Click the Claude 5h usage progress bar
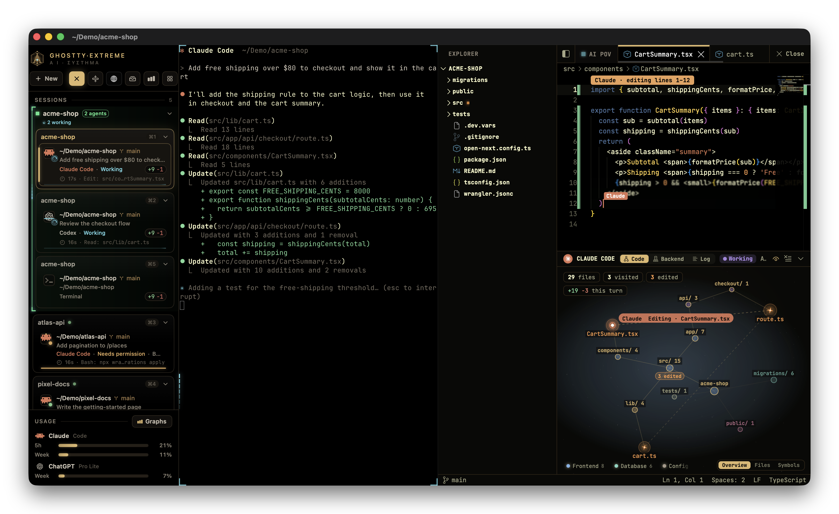 click(x=103, y=445)
